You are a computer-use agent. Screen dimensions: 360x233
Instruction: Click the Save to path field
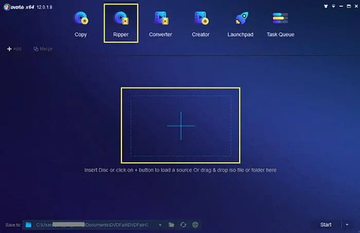tap(92, 225)
